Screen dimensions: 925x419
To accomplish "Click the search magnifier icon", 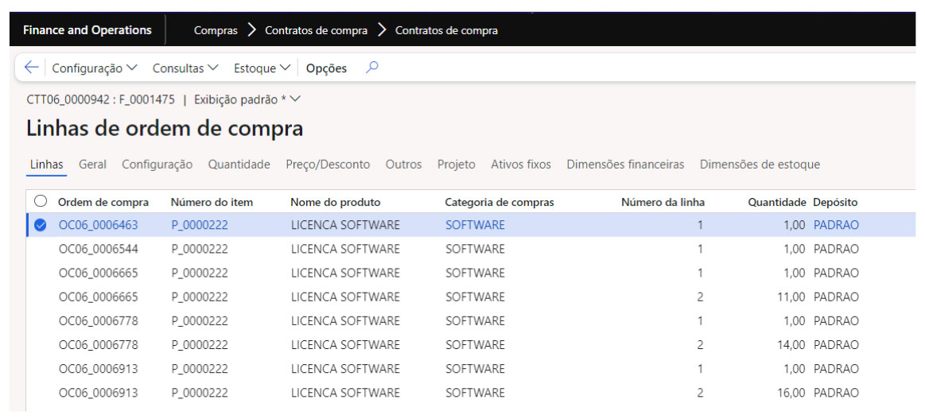I will pyautogui.click(x=371, y=68).
